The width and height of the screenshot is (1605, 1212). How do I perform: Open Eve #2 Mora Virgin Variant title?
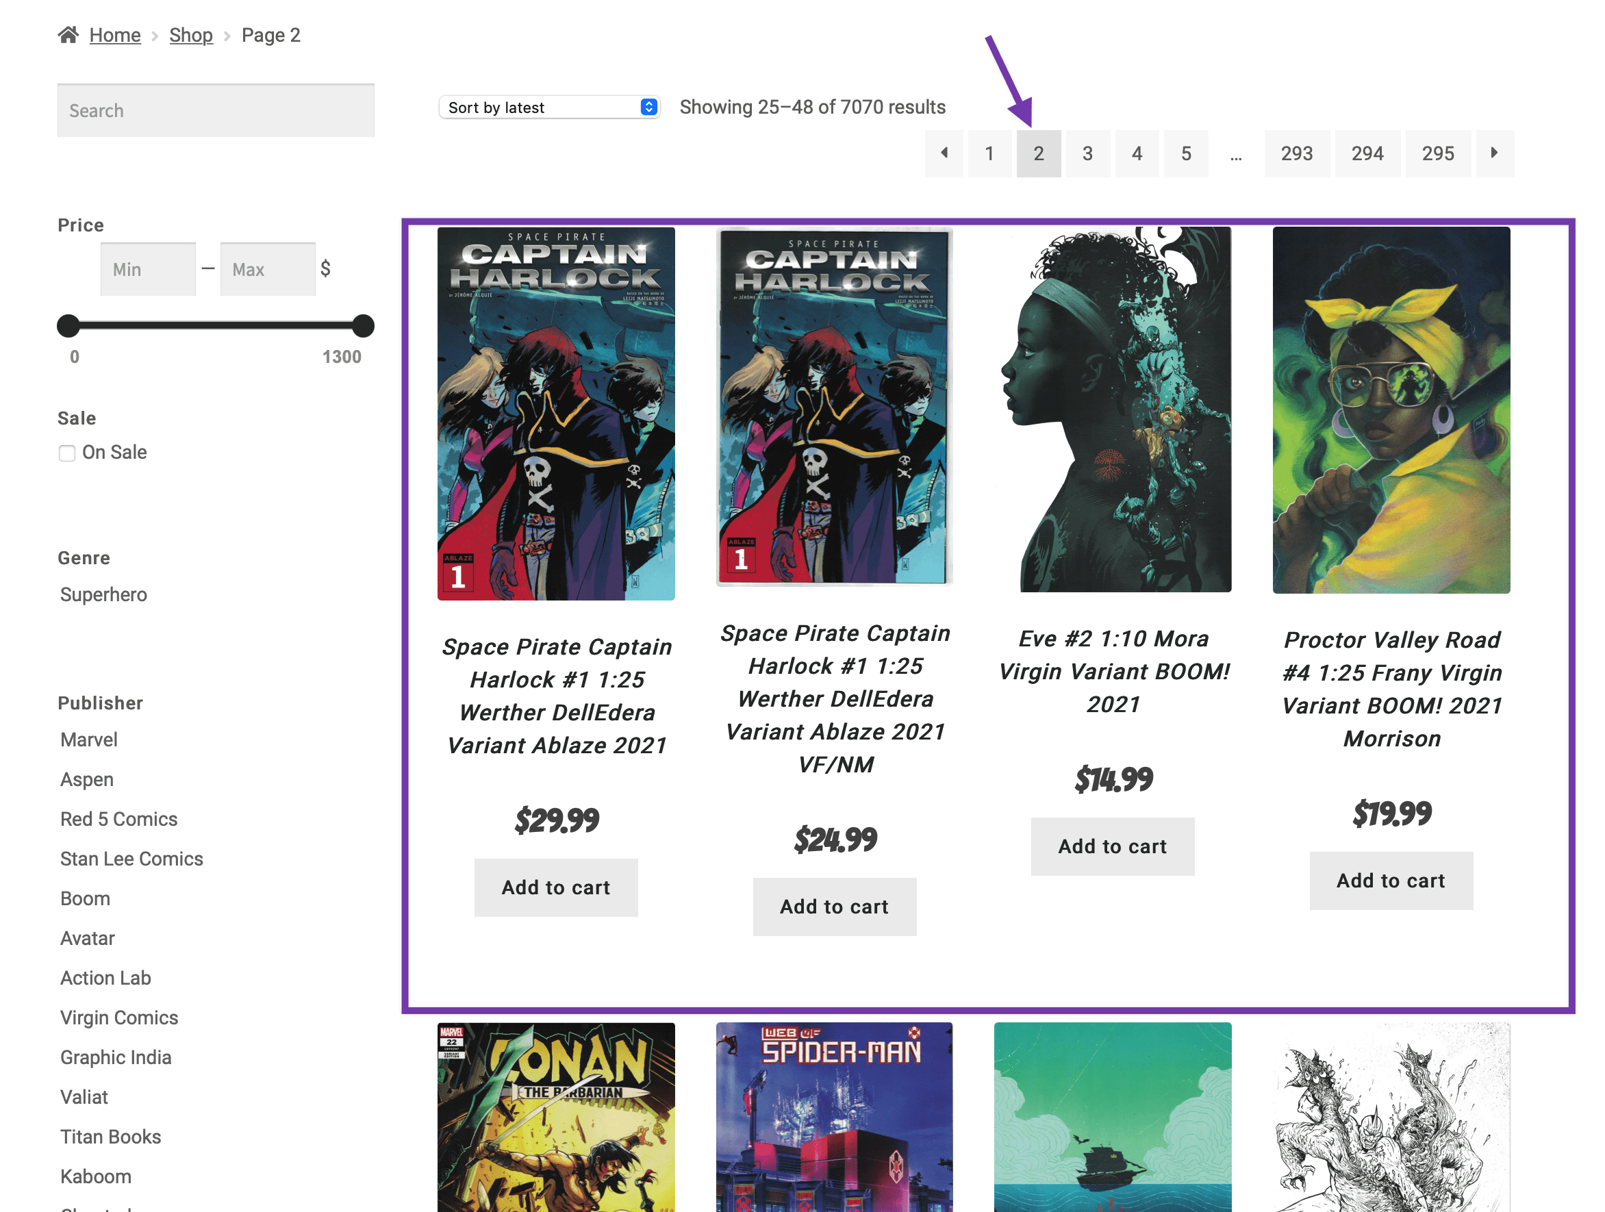(1114, 671)
